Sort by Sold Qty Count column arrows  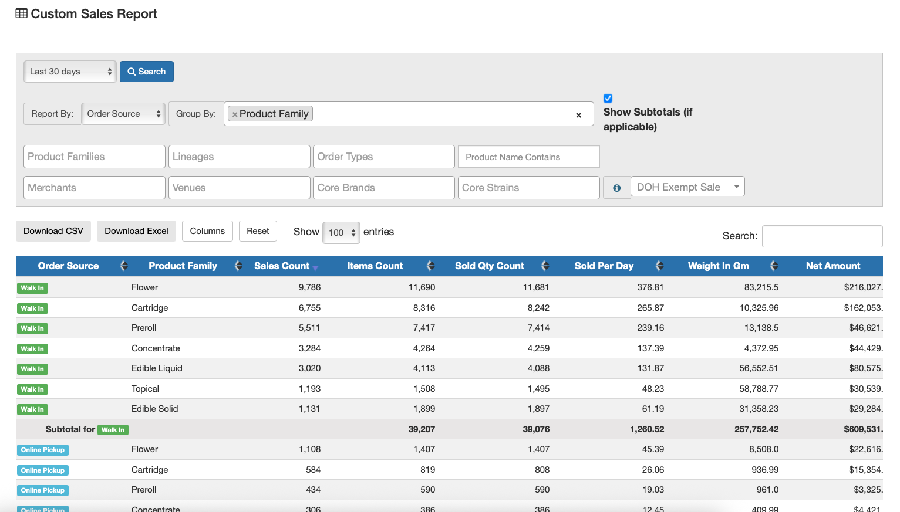click(x=545, y=266)
